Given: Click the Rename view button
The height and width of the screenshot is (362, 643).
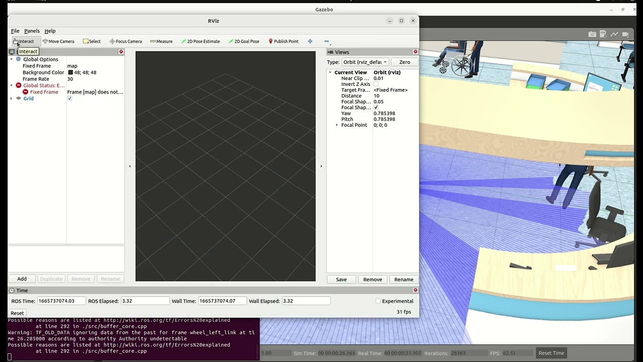Looking at the screenshot, I should pyautogui.click(x=404, y=280).
